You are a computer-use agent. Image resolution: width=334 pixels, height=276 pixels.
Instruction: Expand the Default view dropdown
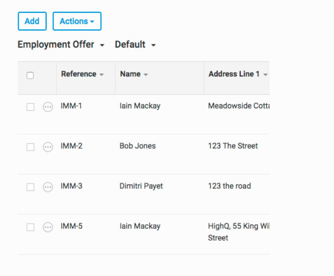(135, 45)
